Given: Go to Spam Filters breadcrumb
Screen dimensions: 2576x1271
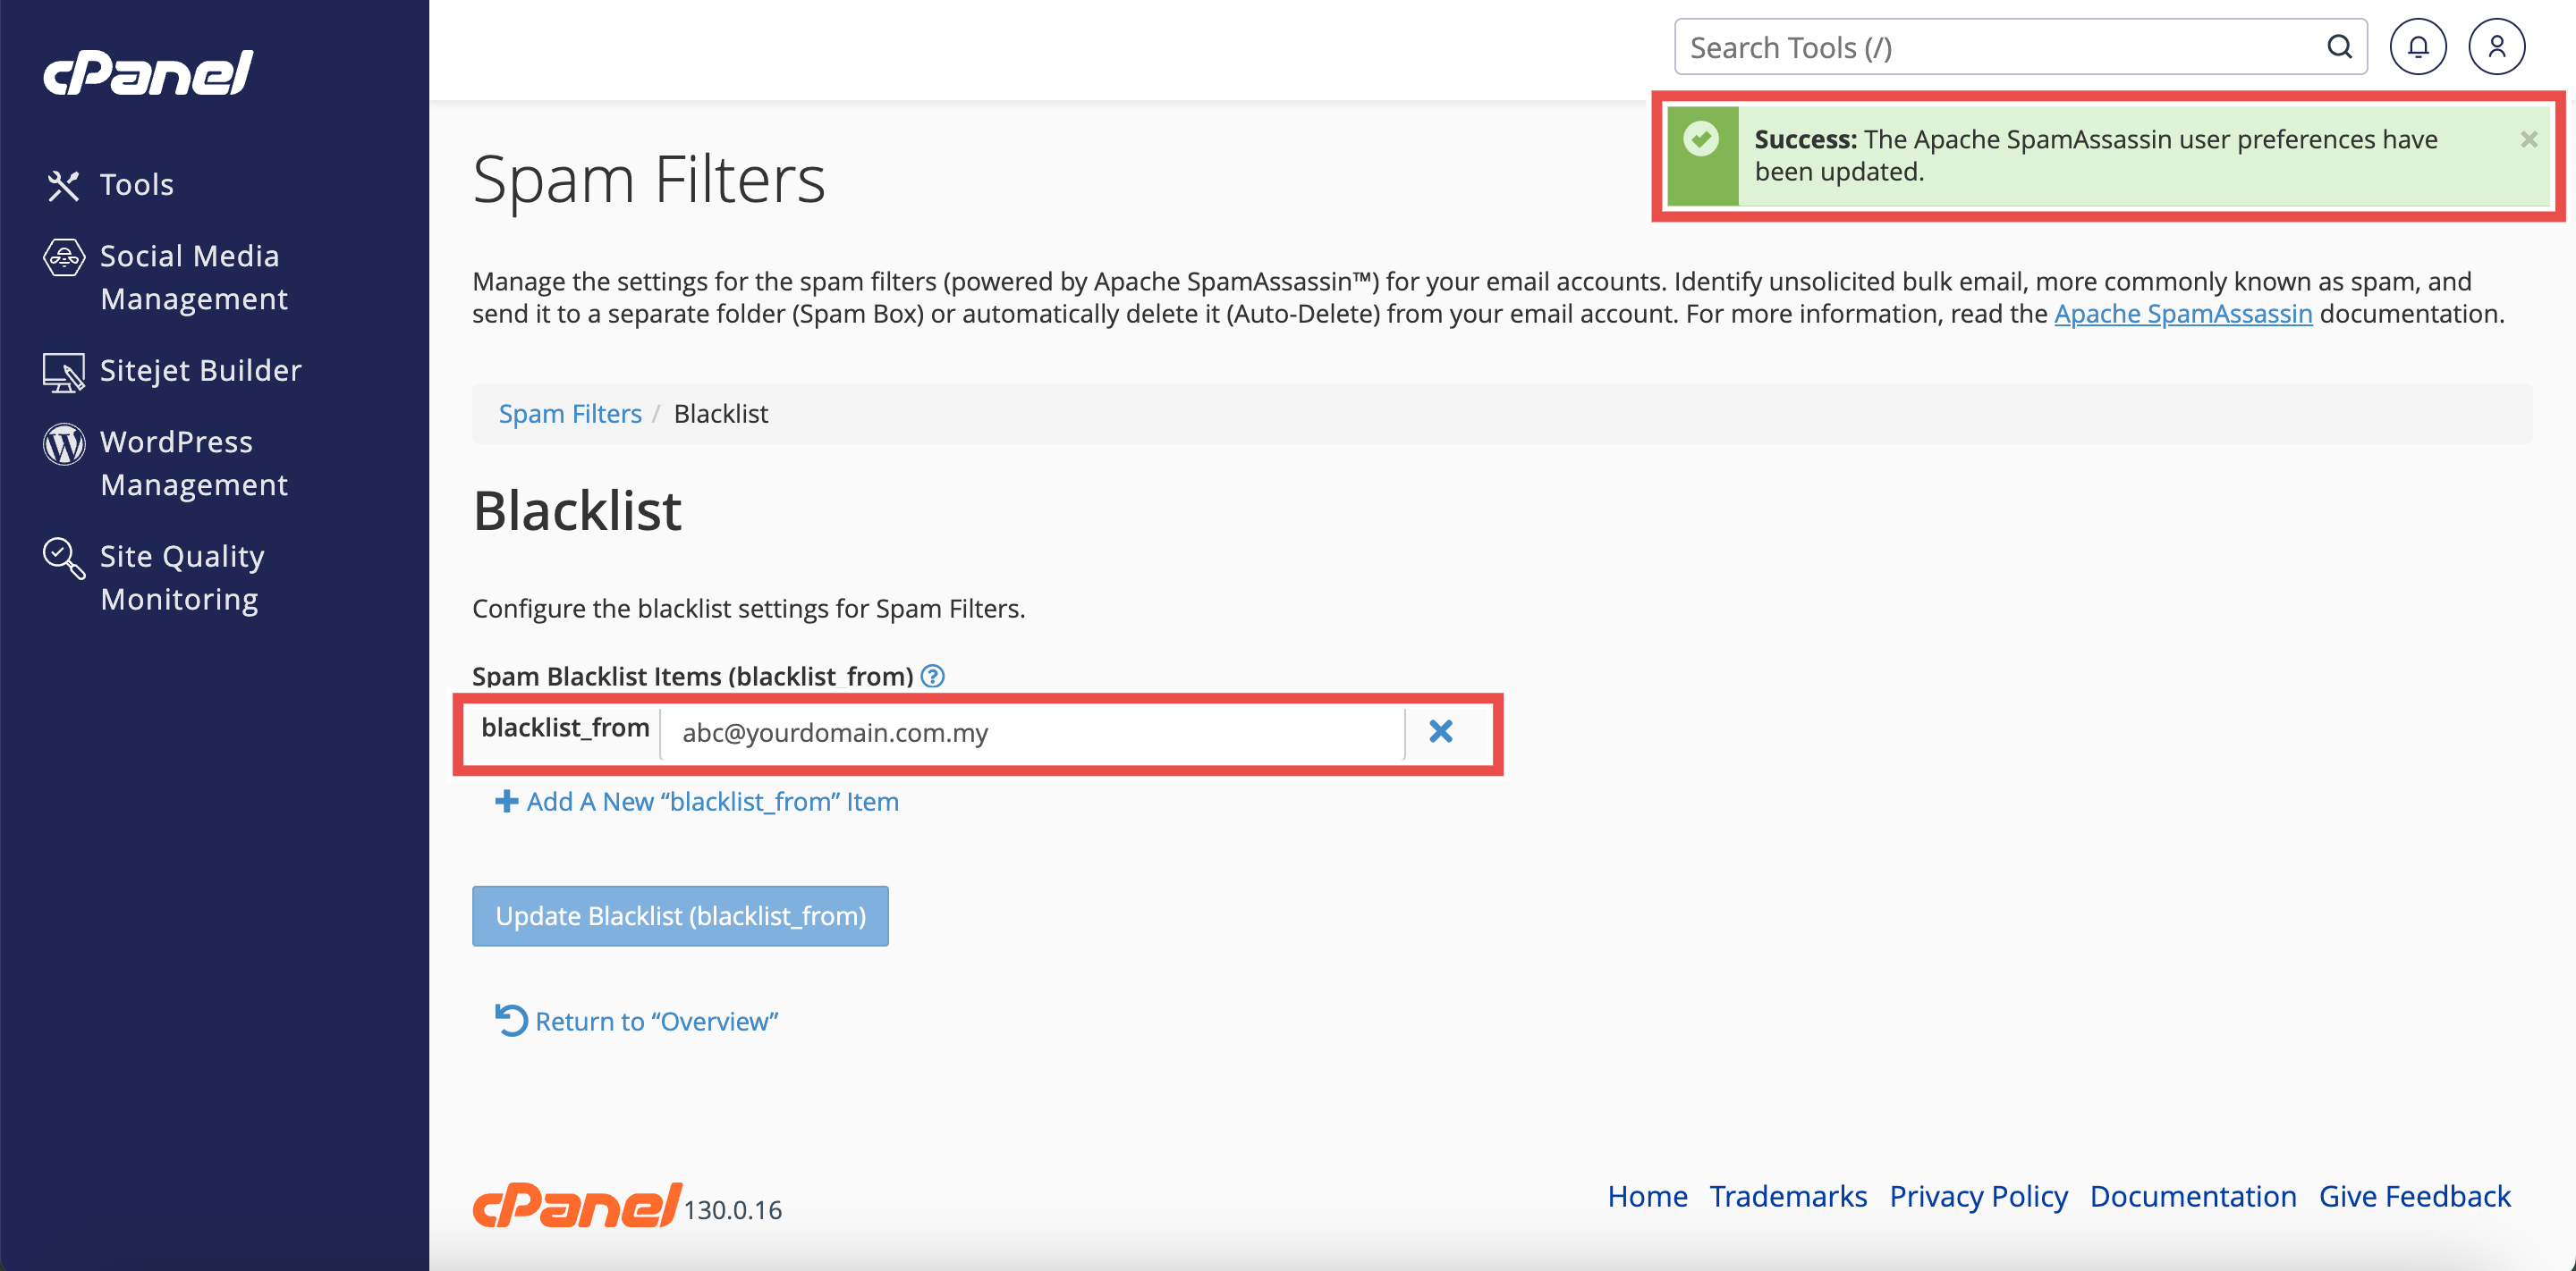Looking at the screenshot, I should click(569, 414).
